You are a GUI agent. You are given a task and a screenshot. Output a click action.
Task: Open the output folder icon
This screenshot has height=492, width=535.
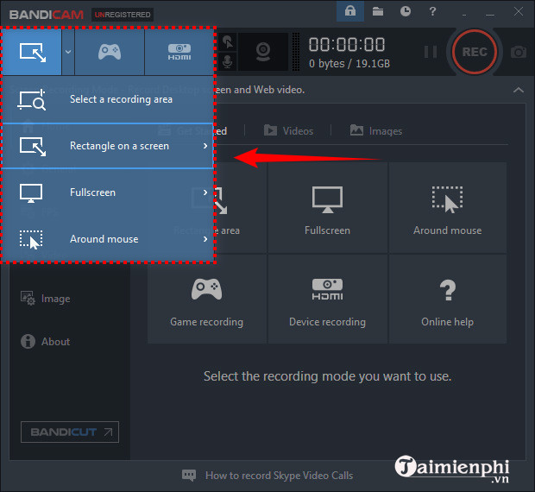point(378,11)
